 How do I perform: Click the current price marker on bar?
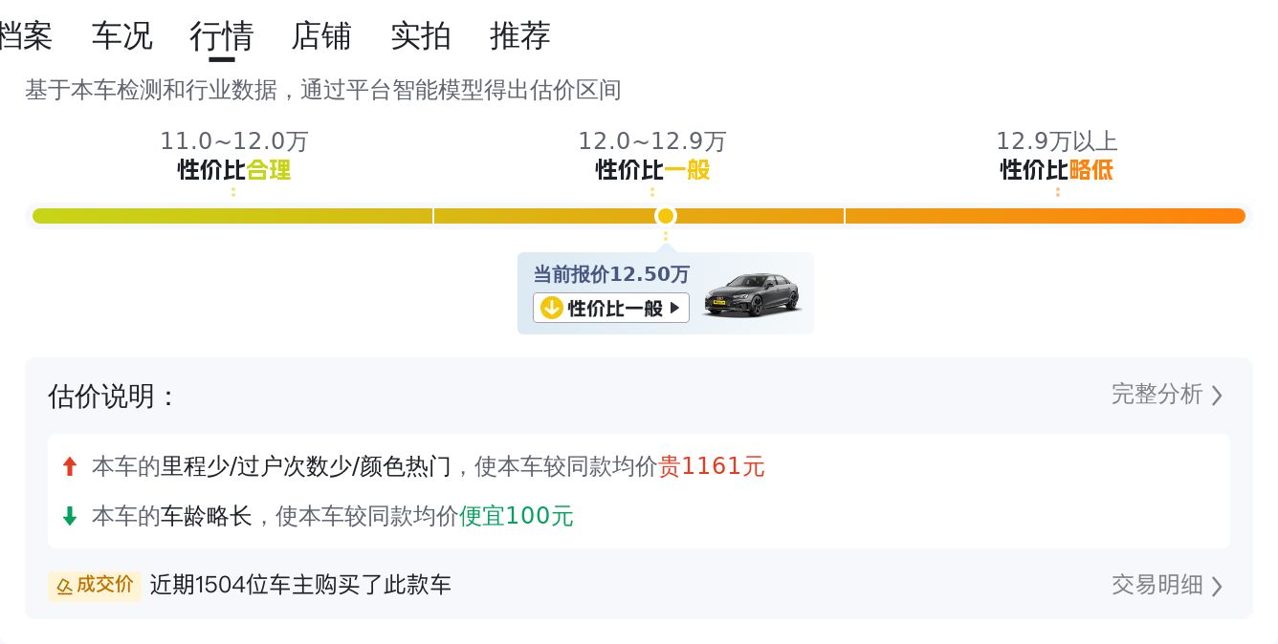(666, 216)
